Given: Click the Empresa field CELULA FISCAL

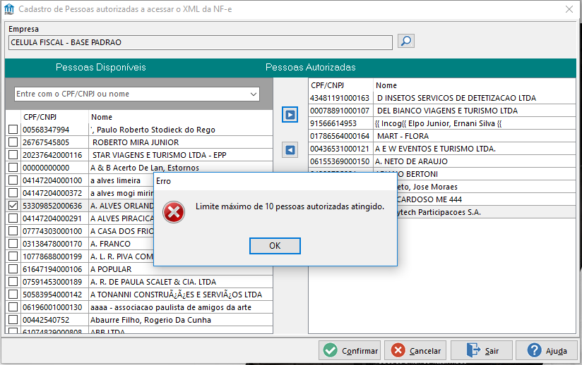Looking at the screenshot, I should tap(201, 42).
